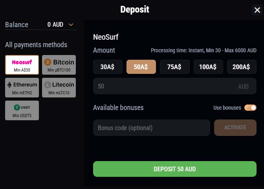The image size is (264, 189).
Task: Click the All payments methods heading
Action: (36, 45)
